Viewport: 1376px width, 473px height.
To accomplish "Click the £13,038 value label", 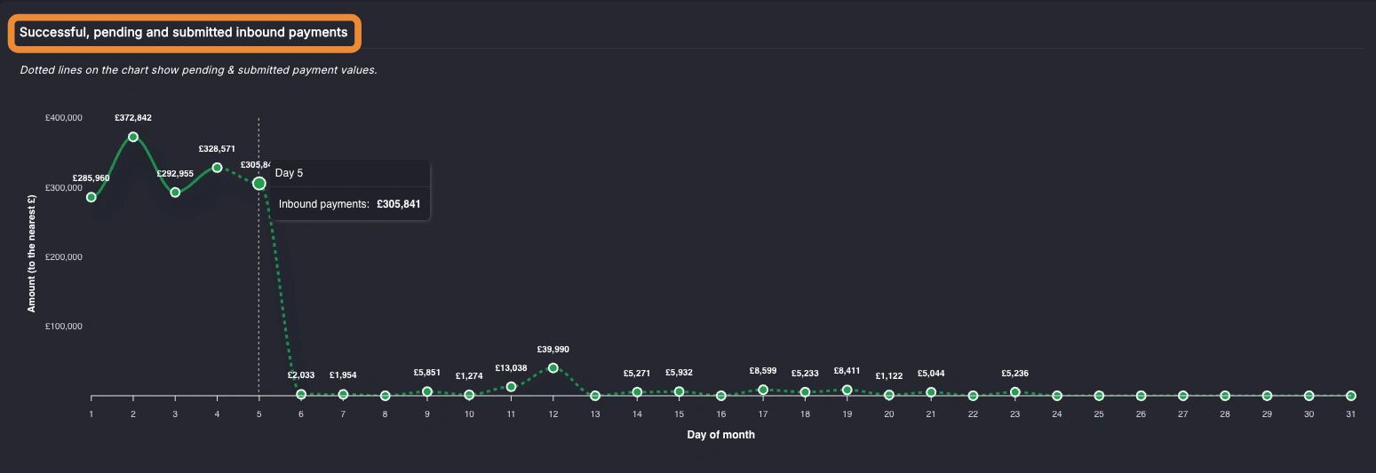I will [511, 367].
